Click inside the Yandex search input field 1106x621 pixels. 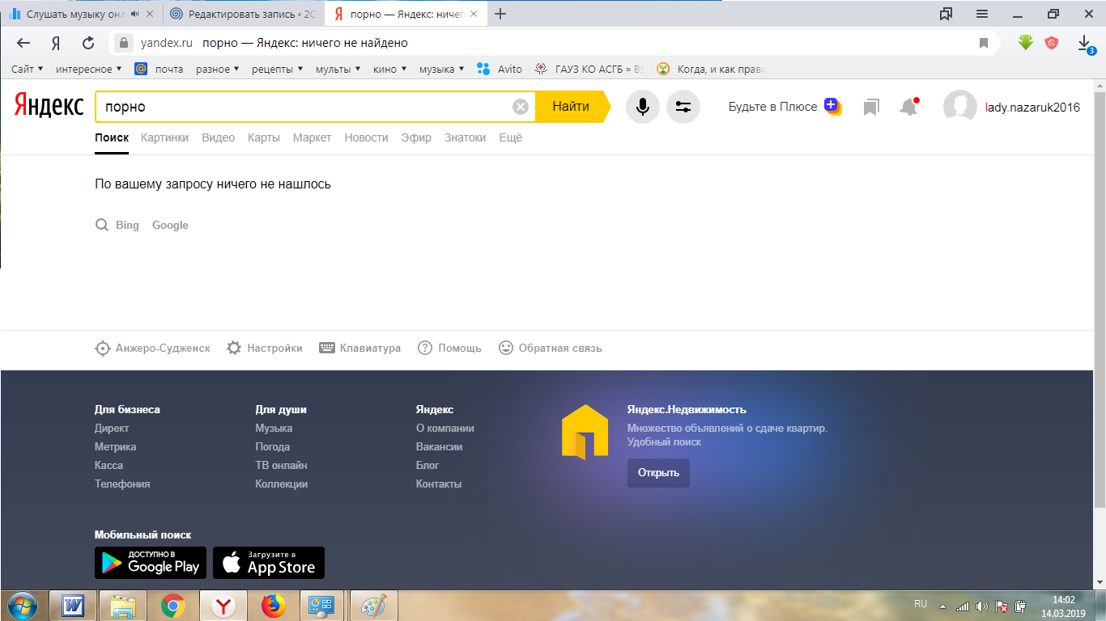coord(304,107)
